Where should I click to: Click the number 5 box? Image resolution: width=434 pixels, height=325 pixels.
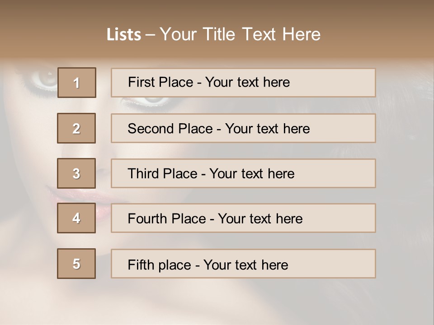tap(76, 264)
